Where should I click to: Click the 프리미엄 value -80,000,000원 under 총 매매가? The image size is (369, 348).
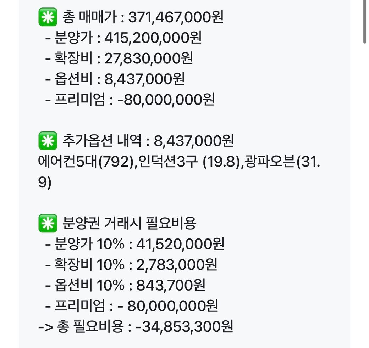(166, 100)
